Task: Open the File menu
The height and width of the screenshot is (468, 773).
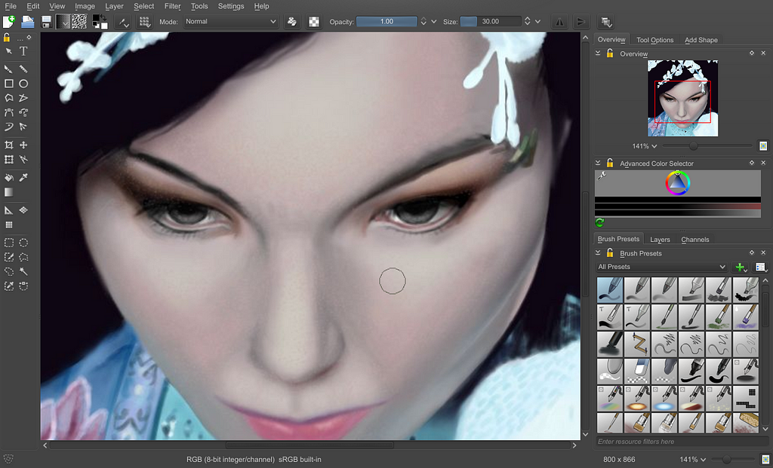Action: click(x=11, y=6)
